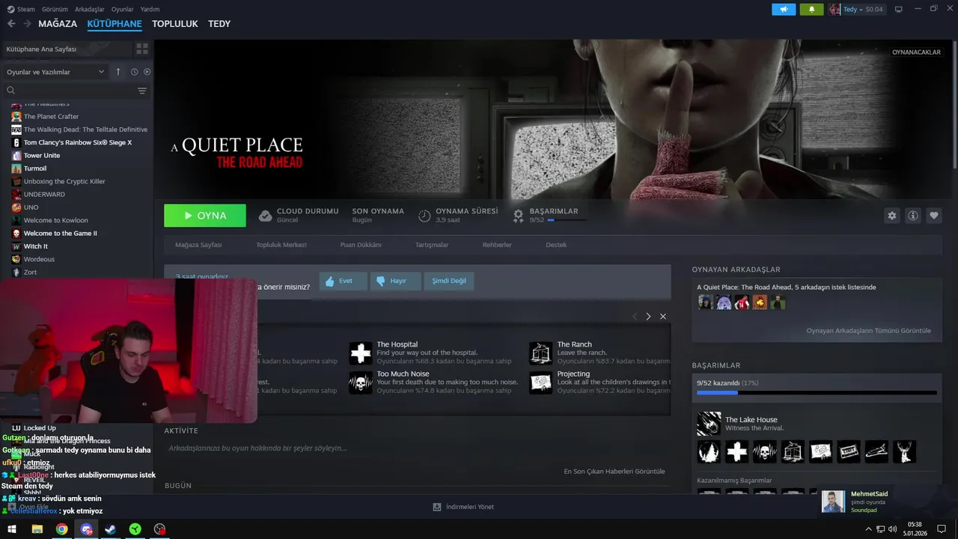Expand the Oyunlar ve Yazılımlar dropdown
The width and height of the screenshot is (958, 539).
(55, 72)
